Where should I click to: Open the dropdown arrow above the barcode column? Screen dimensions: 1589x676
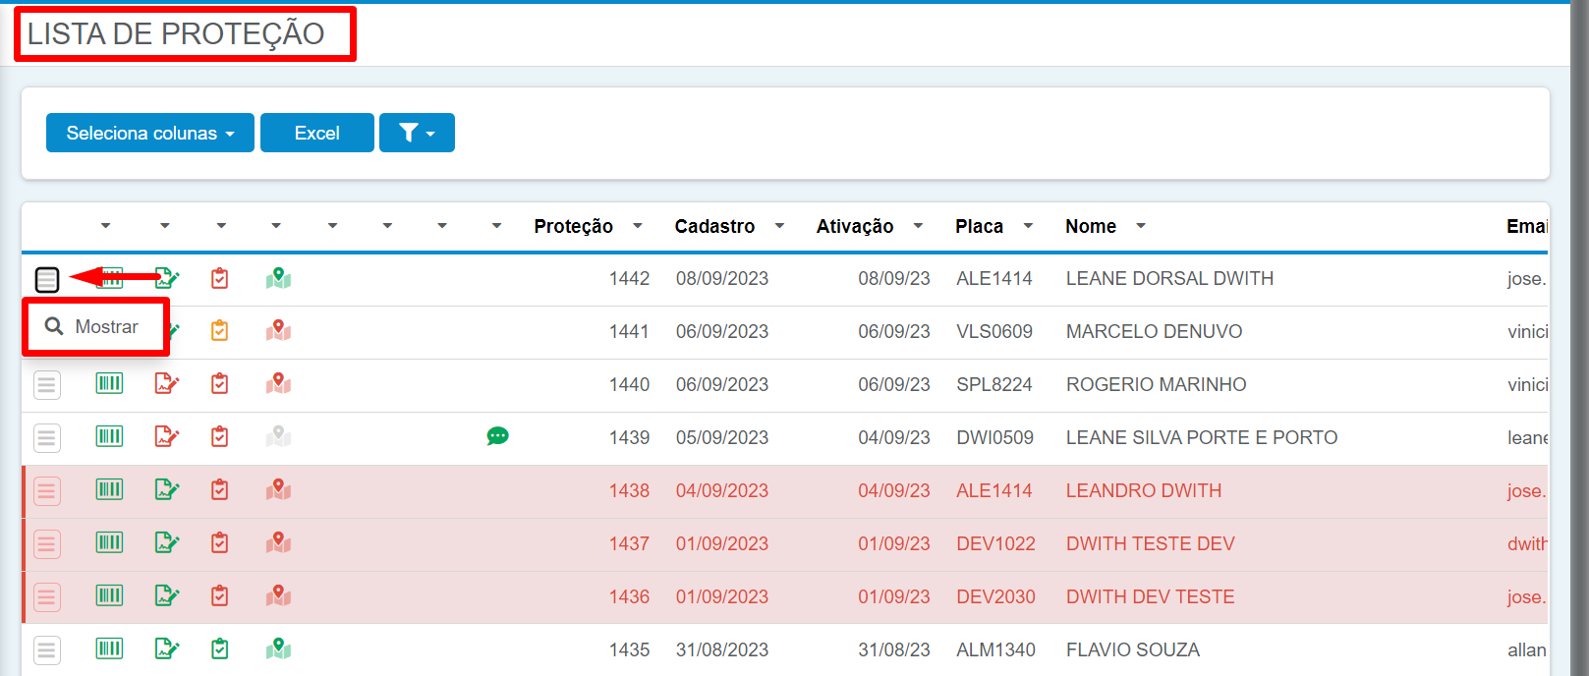coord(106,226)
